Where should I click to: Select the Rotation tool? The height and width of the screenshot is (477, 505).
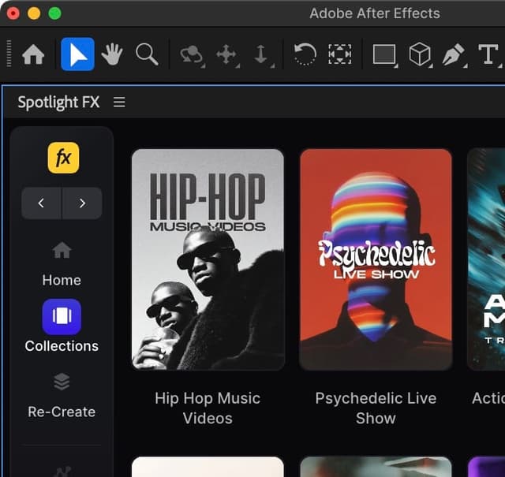pyautogui.click(x=305, y=54)
